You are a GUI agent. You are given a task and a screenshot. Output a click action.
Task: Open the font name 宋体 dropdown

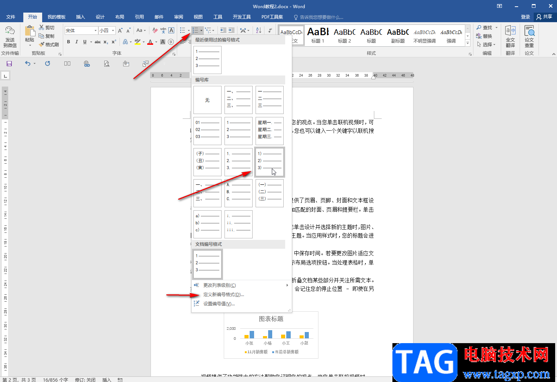pyautogui.click(x=95, y=31)
